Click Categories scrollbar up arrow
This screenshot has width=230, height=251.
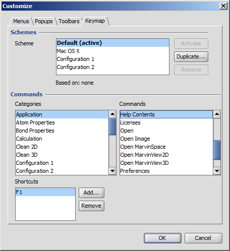(112, 114)
